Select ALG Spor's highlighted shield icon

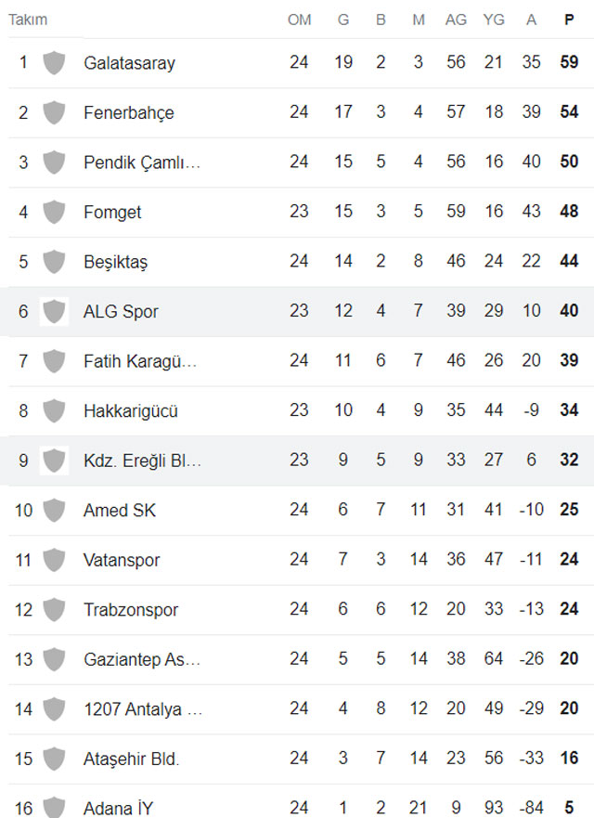pyautogui.click(x=54, y=311)
